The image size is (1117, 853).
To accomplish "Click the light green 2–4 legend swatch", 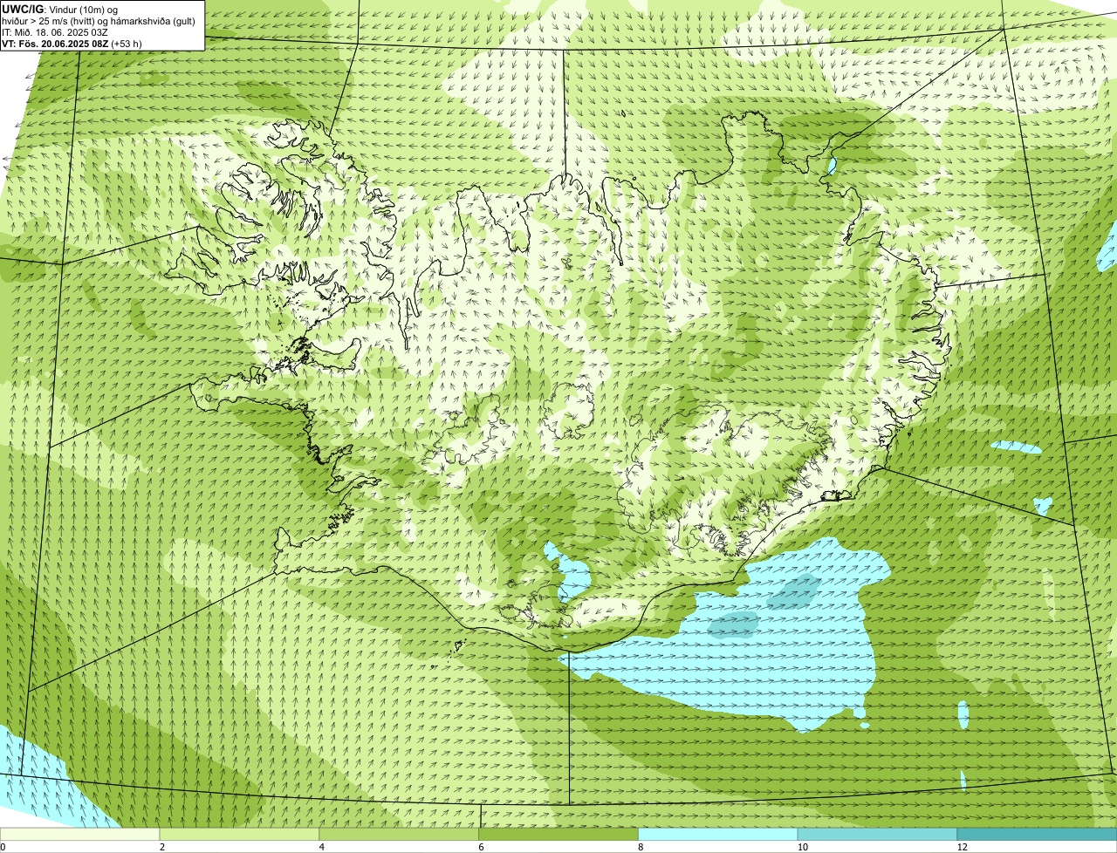I will [240, 835].
